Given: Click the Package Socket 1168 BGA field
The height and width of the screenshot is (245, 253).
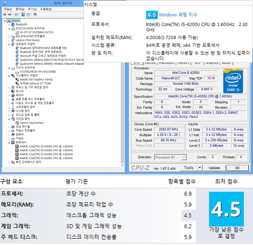Looking at the screenshot, I should point(186,84).
